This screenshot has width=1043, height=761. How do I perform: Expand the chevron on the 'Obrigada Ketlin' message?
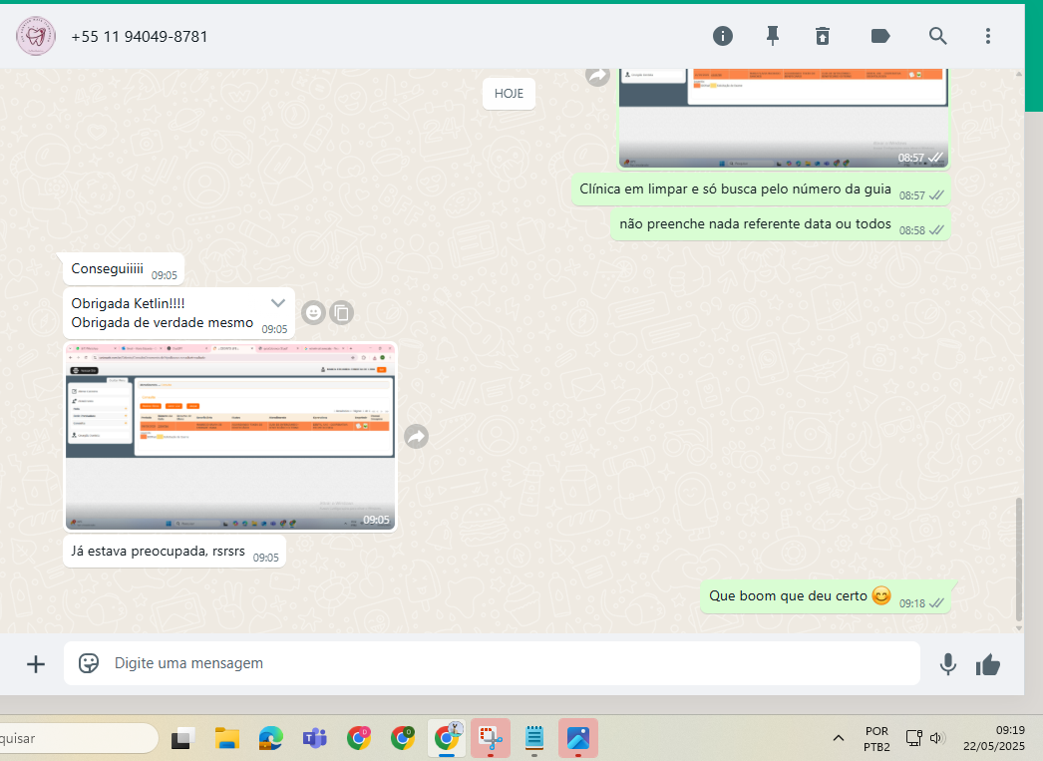point(278,302)
